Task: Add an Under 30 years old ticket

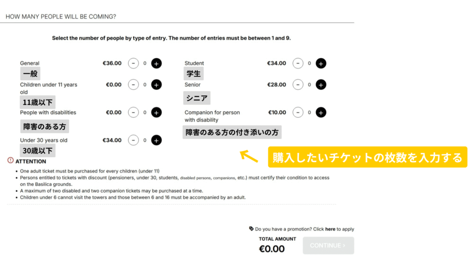Action: point(156,140)
